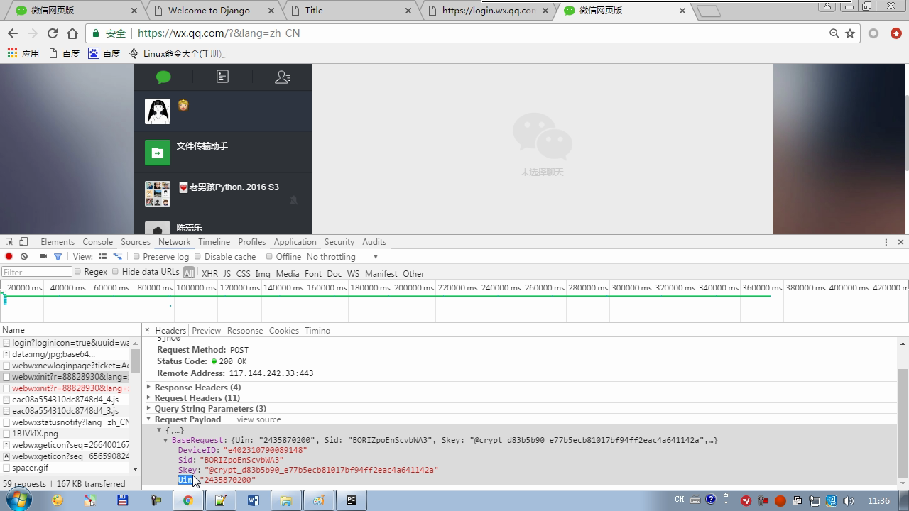Open the Preview tab of the request
This screenshot has height=511, width=909.
(x=206, y=331)
